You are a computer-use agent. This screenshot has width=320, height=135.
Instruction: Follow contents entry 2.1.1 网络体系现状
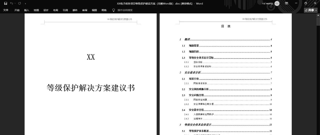[x=228, y=83]
